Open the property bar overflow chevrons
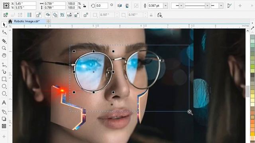This screenshot has width=255, height=143. pos(252,6)
